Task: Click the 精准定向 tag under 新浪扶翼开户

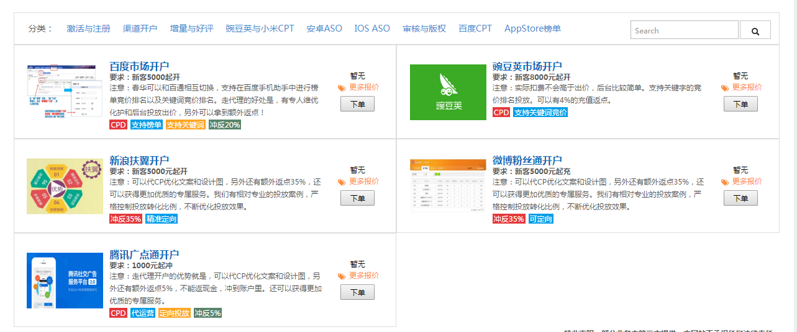Action: point(161,219)
